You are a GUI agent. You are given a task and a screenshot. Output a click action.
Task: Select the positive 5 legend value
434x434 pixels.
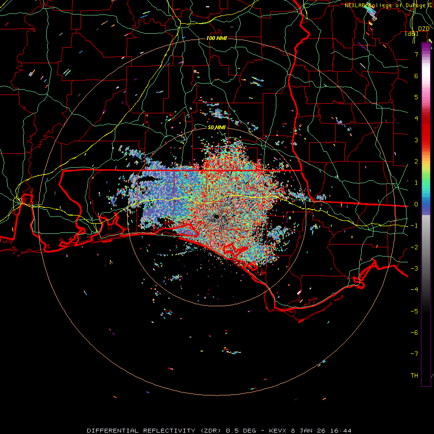coord(416,97)
